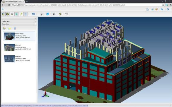The height and width of the screenshot is (107, 172).
Task: Click the yellow folder icon in Snapshots panel
Action: [10, 29]
